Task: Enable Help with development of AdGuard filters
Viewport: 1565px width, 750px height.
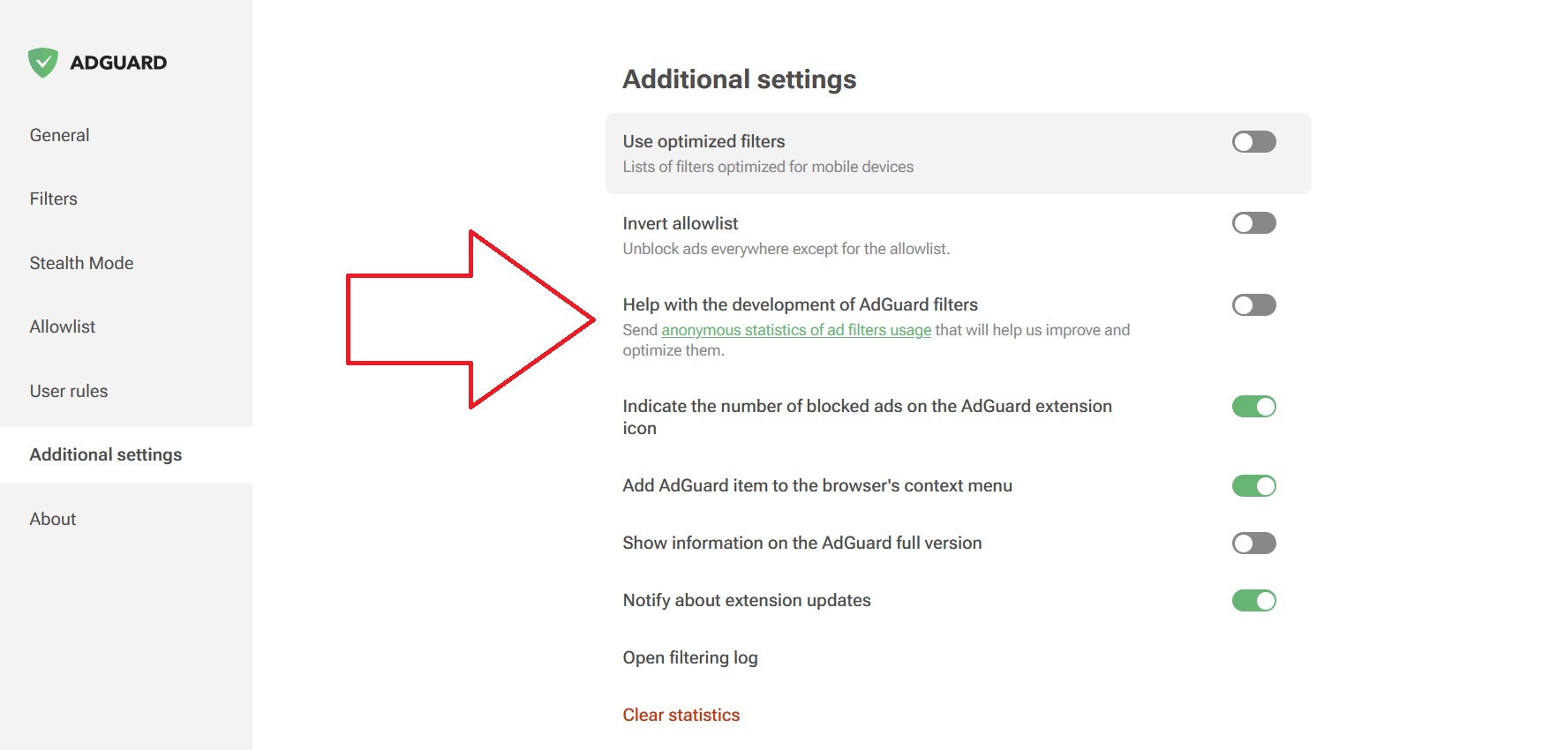Action: [x=1253, y=305]
